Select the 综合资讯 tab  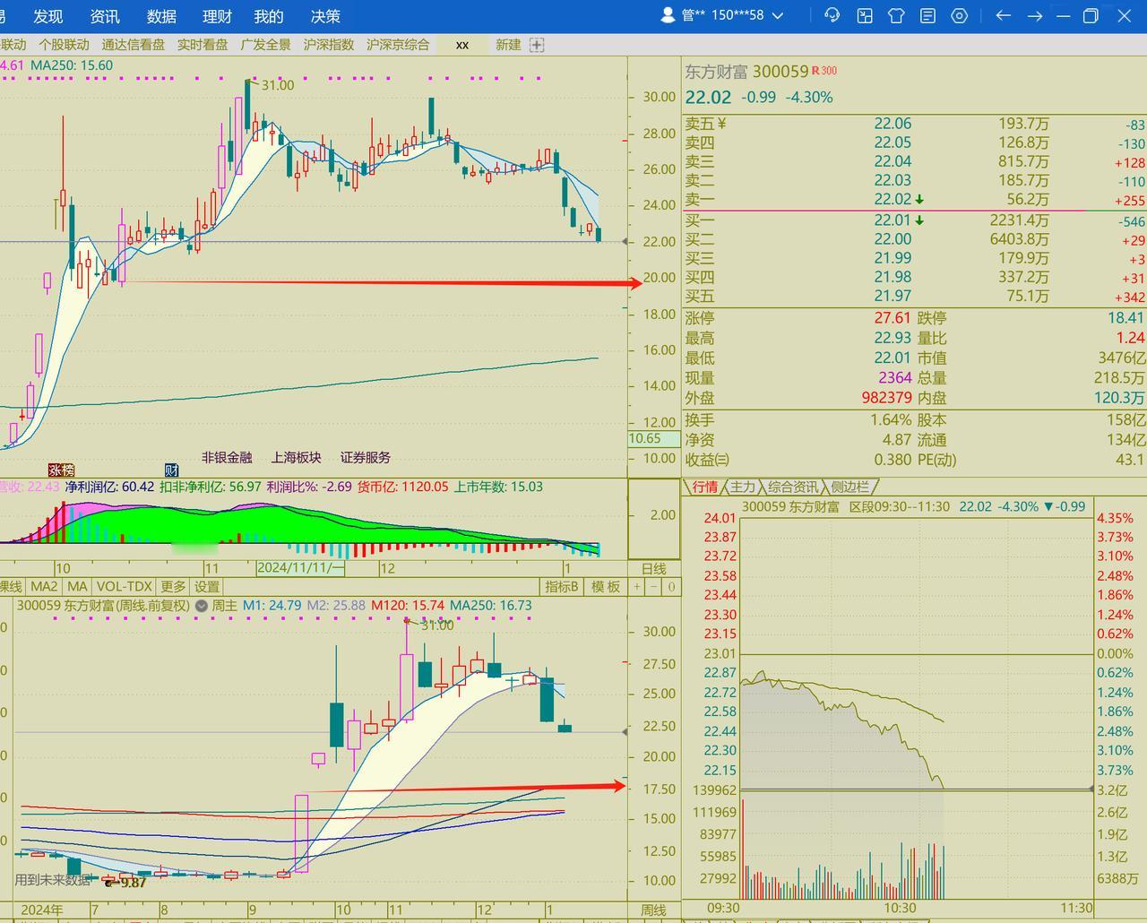click(793, 487)
